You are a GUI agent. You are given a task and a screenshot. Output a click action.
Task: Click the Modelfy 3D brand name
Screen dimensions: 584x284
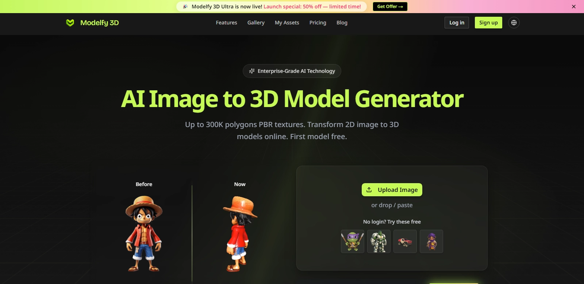point(99,23)
